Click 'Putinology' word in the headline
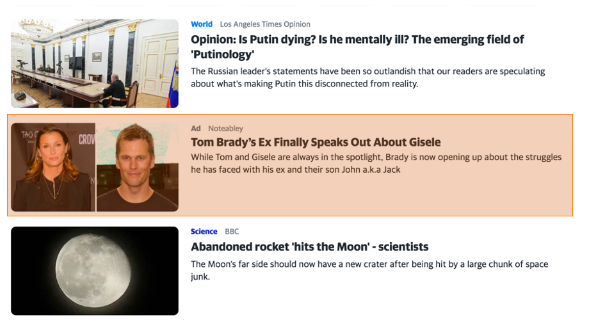 click(222, 54)
